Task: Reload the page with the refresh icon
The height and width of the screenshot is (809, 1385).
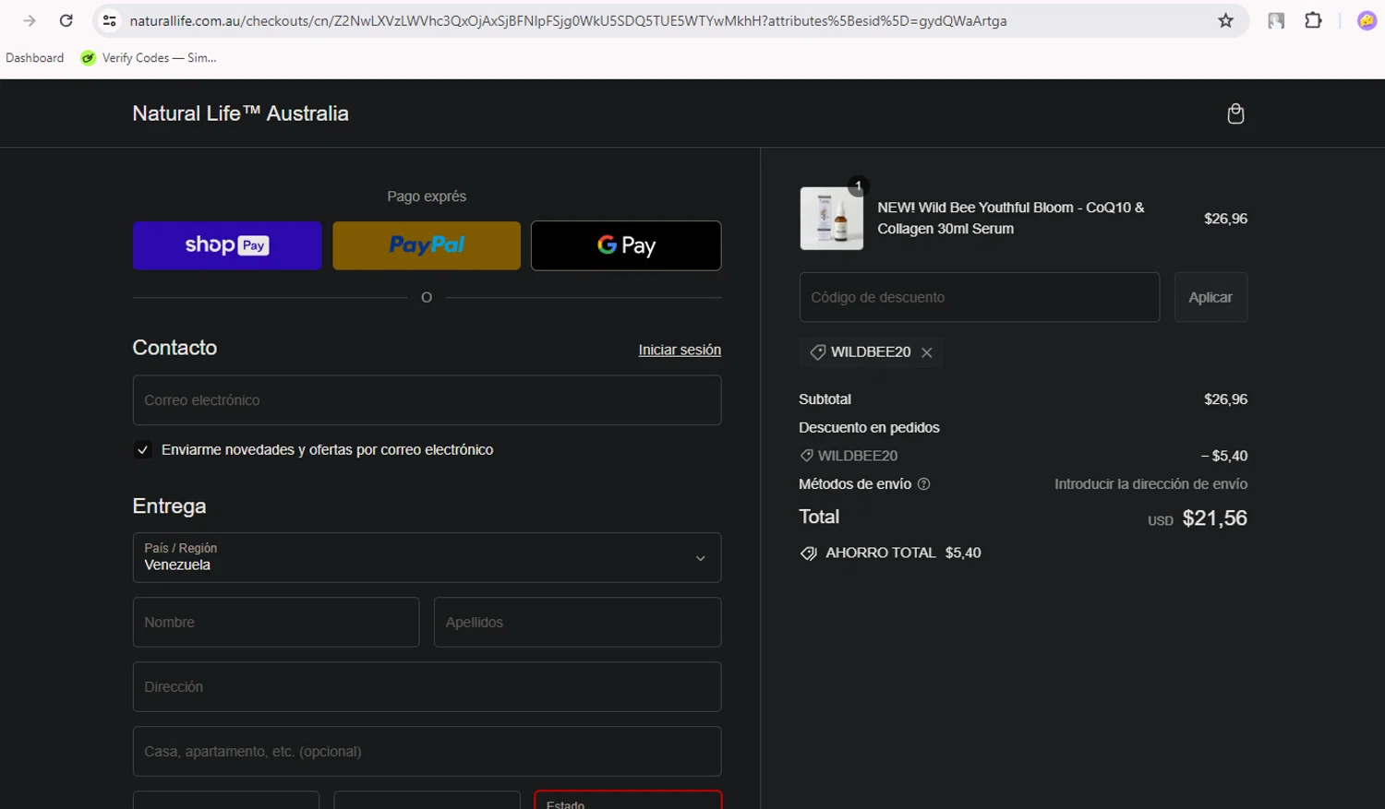Action: coord(66,20)
